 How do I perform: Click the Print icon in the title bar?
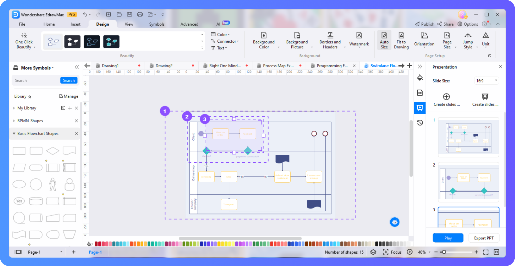pos(140,15)
